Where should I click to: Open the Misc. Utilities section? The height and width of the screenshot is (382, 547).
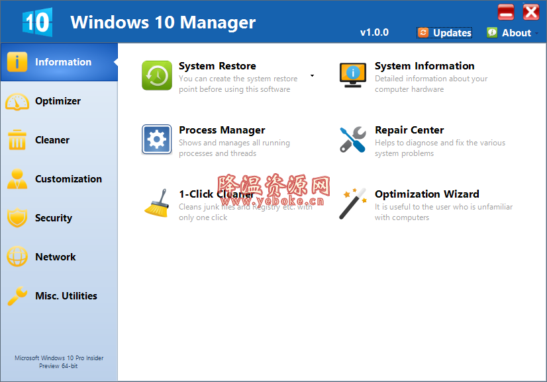coord(66,296)
